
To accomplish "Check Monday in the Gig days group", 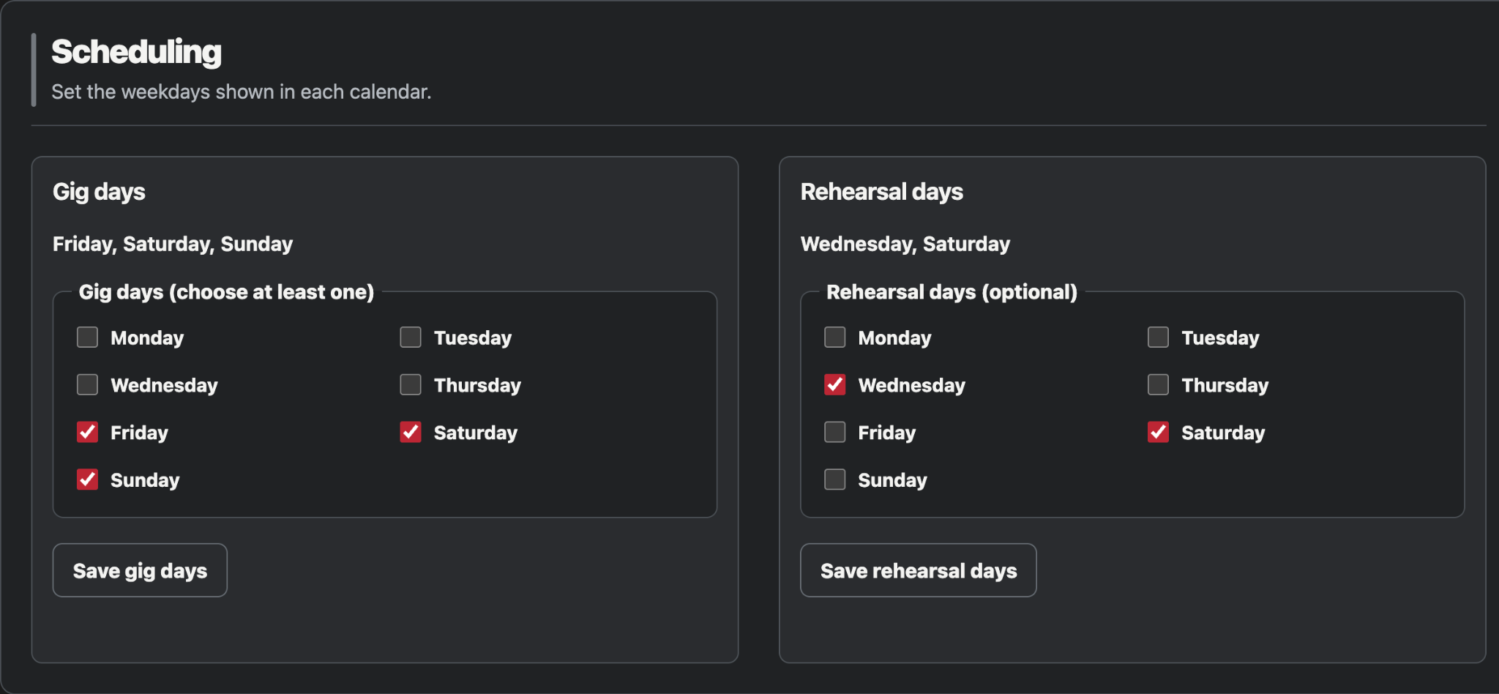I will click(87, 337).
